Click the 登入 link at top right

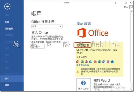(126, 7)
